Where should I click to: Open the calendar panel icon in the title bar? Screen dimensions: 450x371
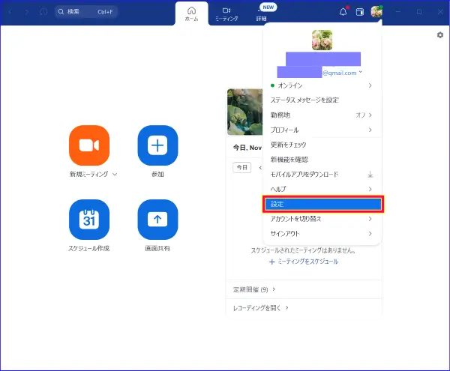pyautogui.click(x=360, y=12)
